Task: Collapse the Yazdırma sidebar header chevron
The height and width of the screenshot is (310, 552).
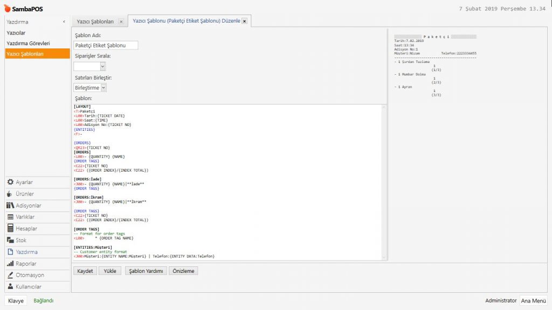Action: tap(64, 22)
